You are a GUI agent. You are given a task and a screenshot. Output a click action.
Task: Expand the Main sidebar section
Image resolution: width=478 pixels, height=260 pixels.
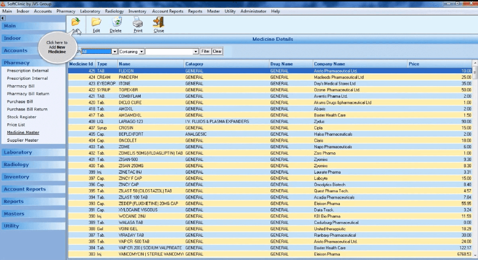[32, 26]
